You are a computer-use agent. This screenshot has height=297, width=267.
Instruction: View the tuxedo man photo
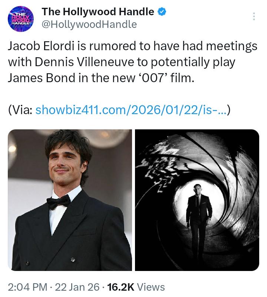tap(70, 200)
